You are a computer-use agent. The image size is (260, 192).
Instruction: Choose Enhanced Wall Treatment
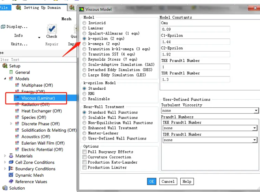click(x=84, y=128)
